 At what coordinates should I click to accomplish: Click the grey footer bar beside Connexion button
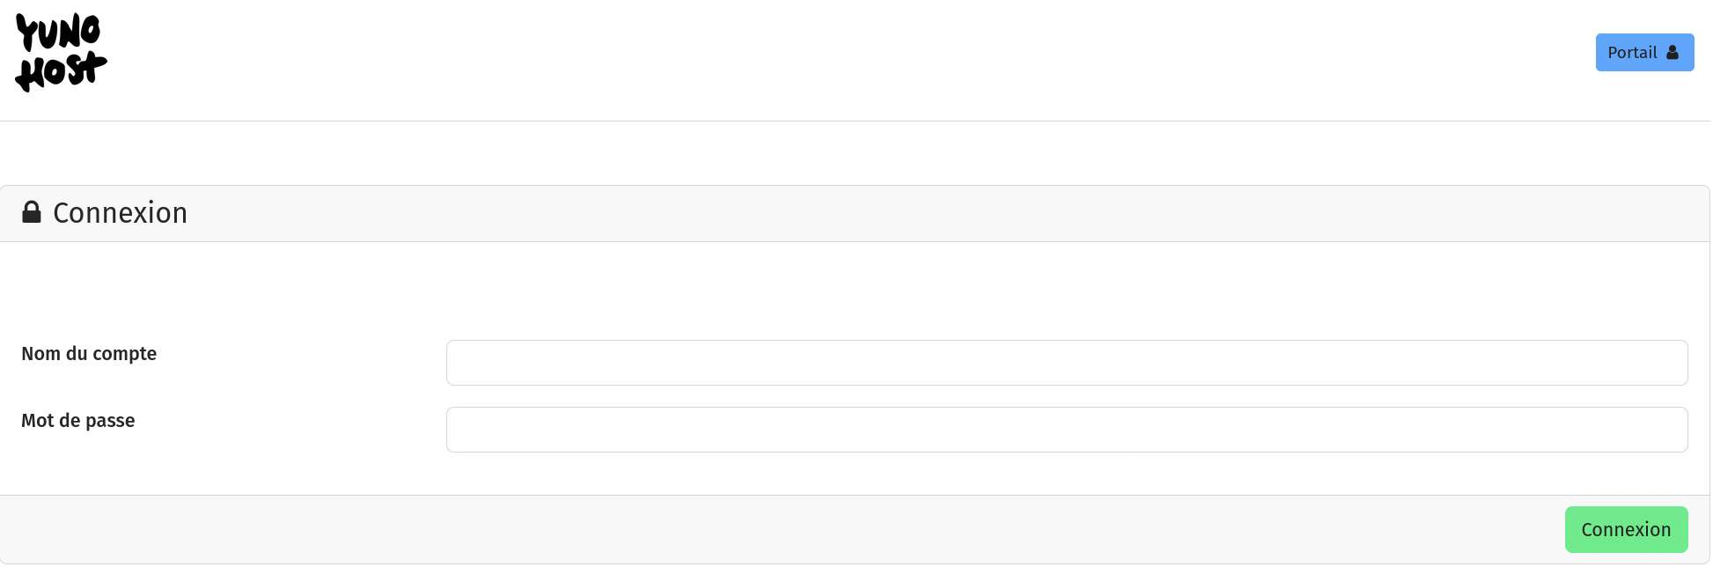(x=792, y=529)
